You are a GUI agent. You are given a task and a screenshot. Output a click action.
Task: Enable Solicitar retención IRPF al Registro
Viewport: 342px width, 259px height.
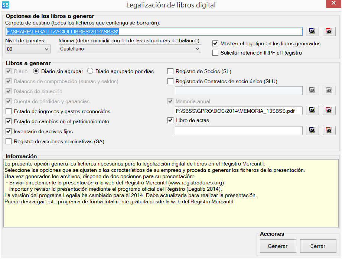(215, 53)
